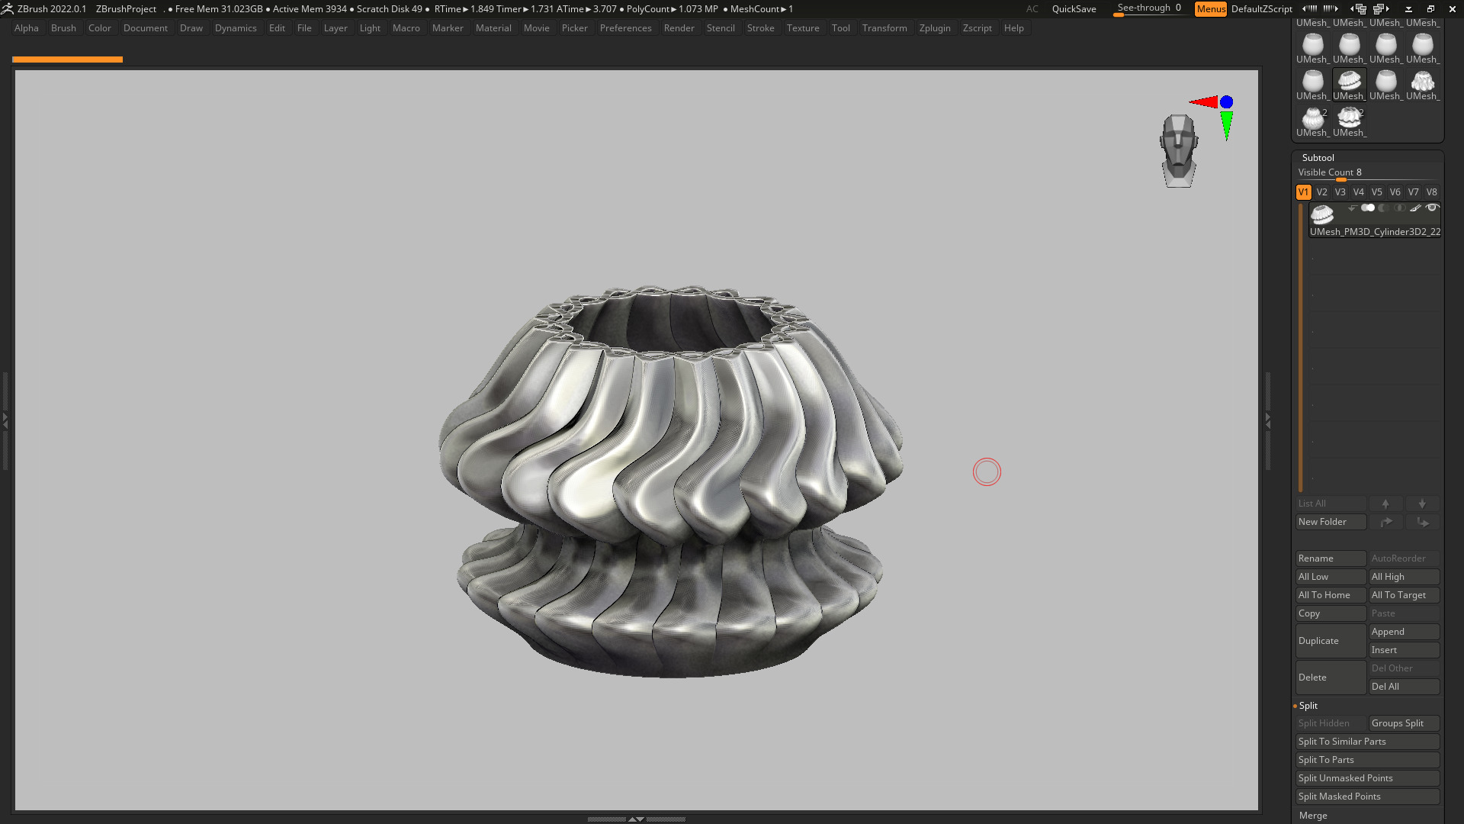The image size is (1464, 824).
Task: Click the red X axis cone
Action: pyautogui.click(x=1204, y=101)
